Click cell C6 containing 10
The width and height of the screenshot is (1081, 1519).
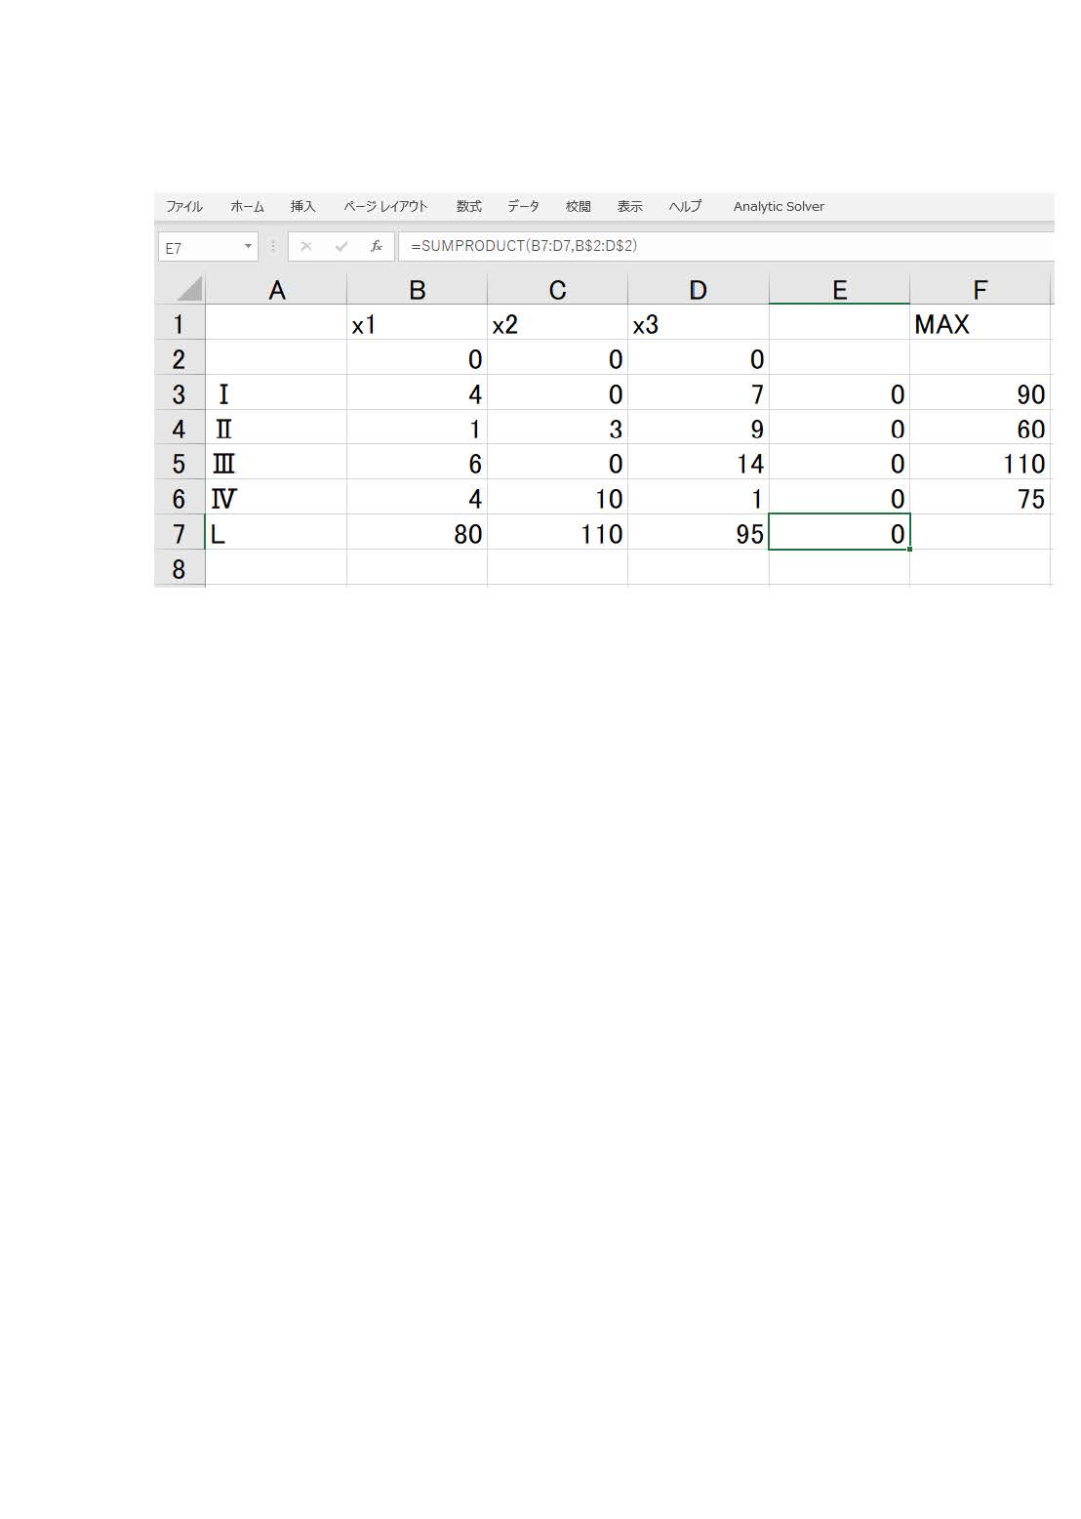[557, 499]
